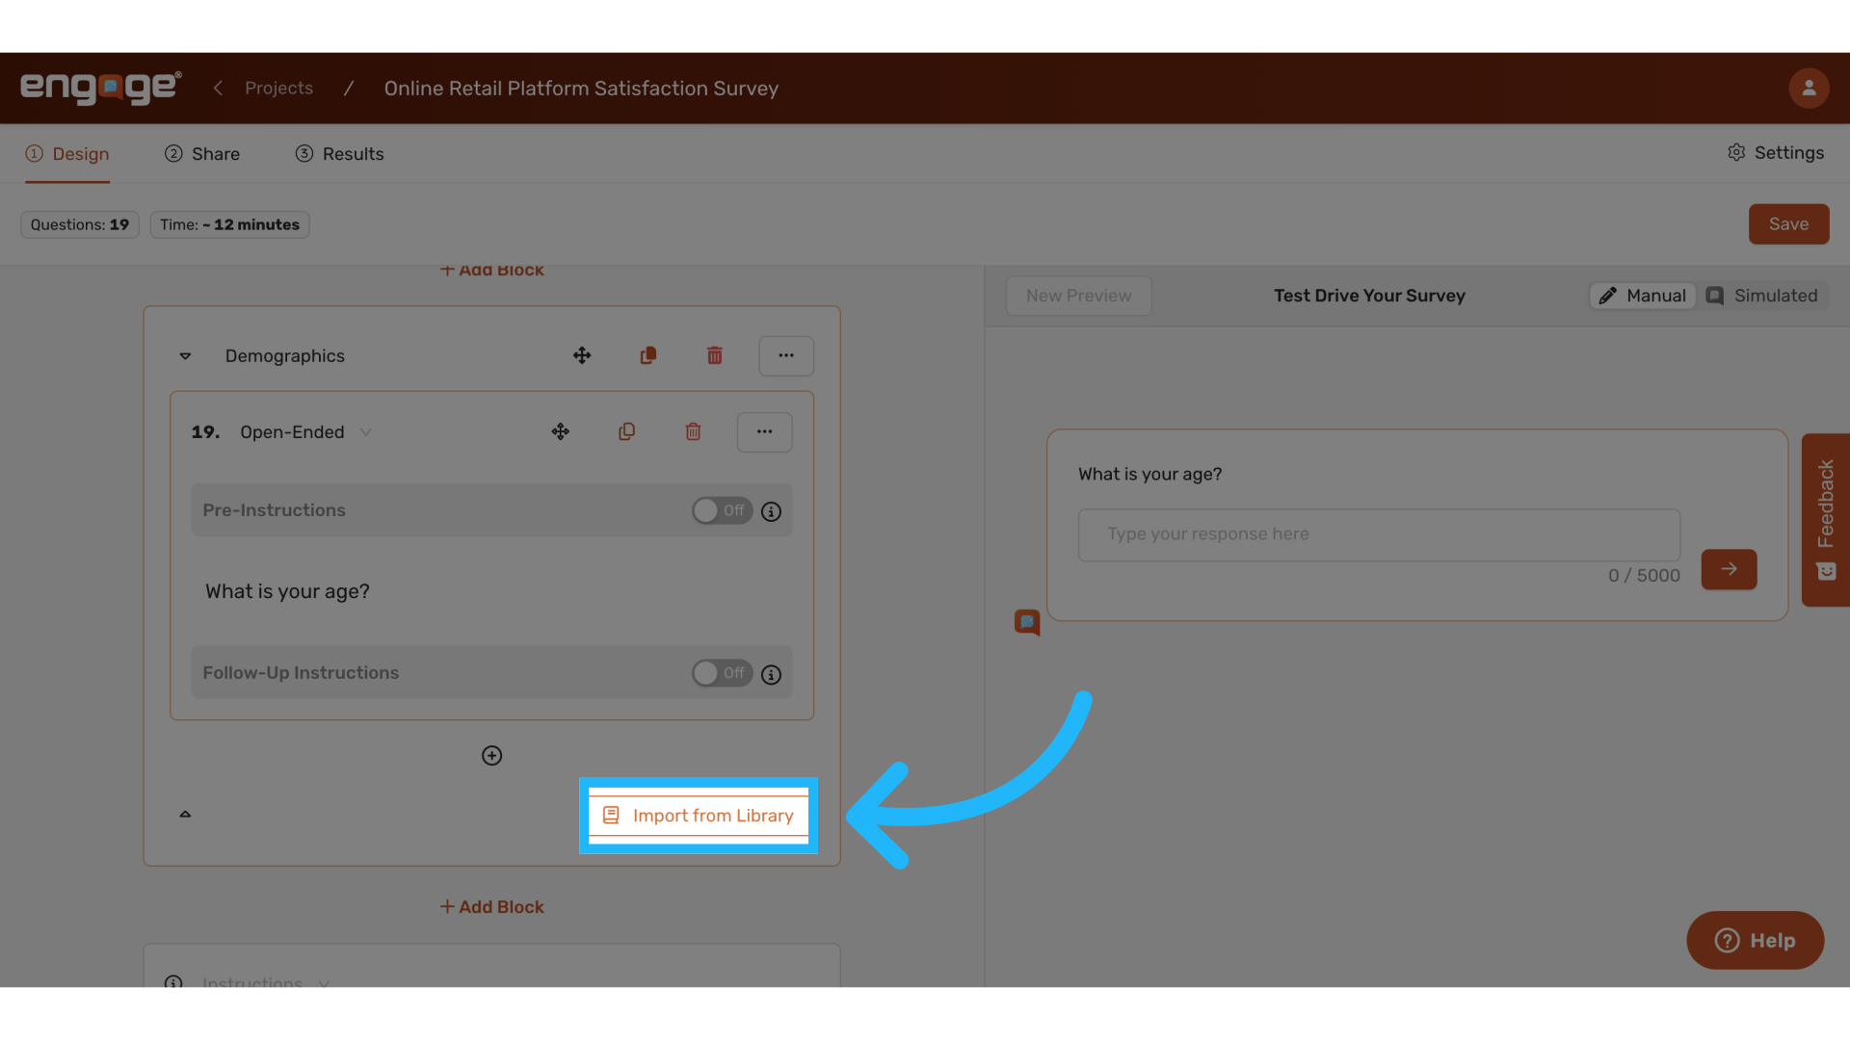
Task: Click Import from Library
Action: 699,816
